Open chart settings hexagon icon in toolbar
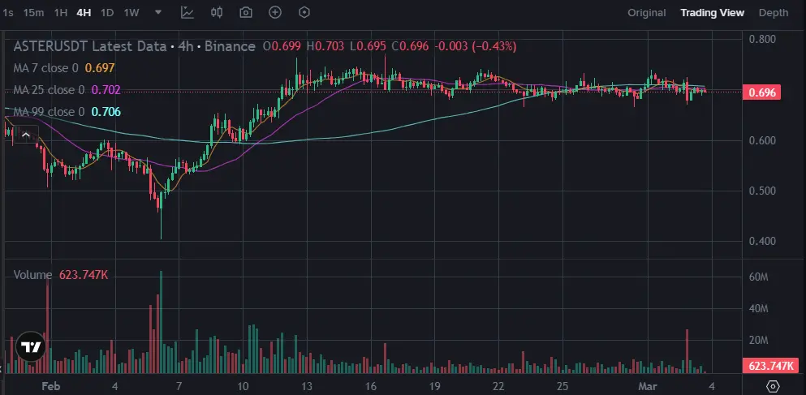The image size is (806, 395). tap(305, 12)
